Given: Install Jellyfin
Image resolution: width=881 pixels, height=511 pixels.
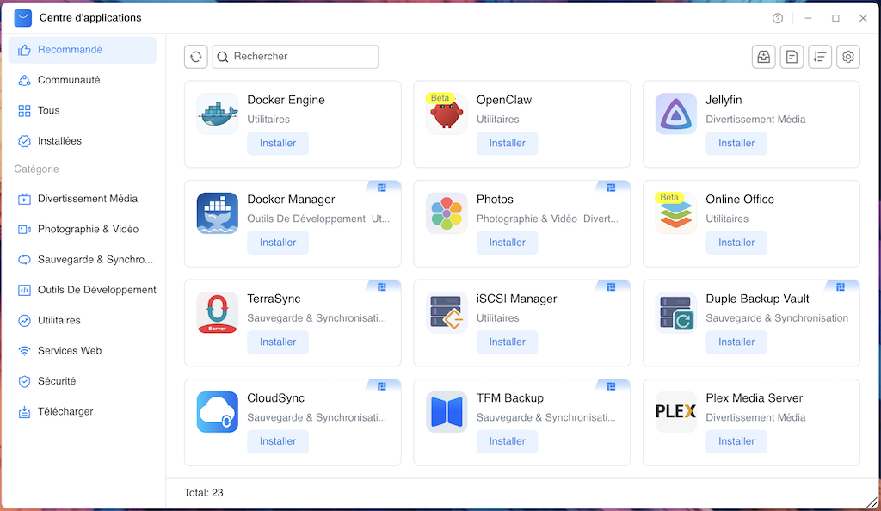Looking at the screenshot, I should click(736, 143).
